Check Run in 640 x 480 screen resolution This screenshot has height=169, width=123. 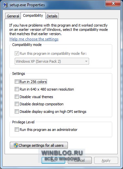coord(17,89)
